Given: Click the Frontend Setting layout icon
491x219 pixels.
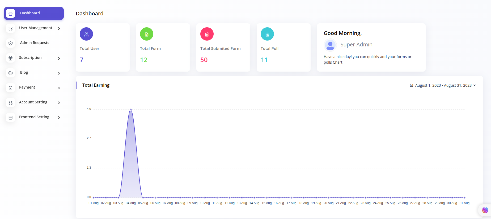Looking at the screenshot, I should [10, 117].
